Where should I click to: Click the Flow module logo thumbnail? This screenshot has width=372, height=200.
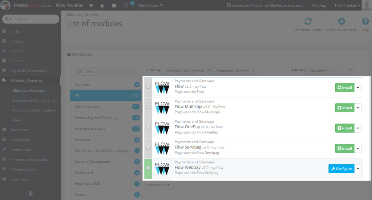[x=162, y=87]
